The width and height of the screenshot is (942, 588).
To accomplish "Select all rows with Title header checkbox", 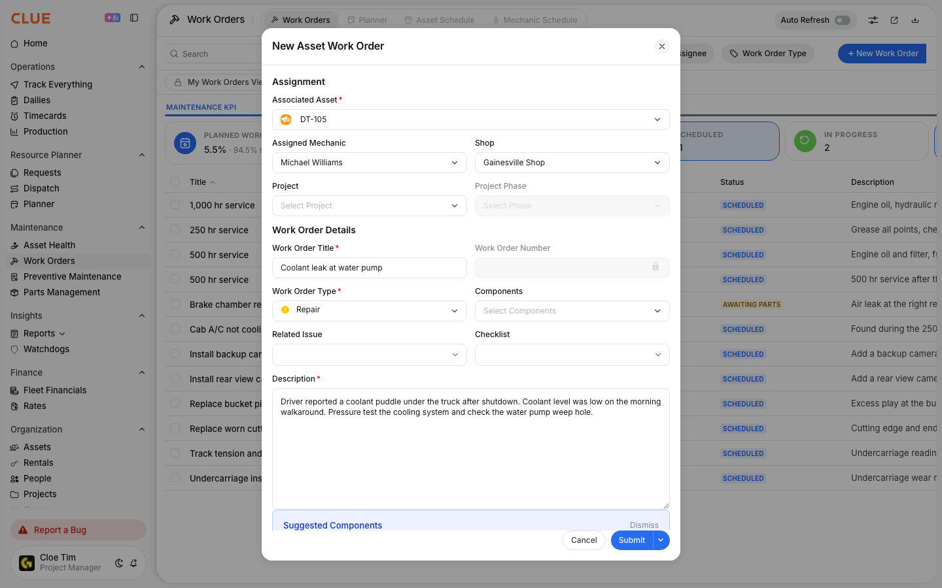I will click(x=175, y=182).
